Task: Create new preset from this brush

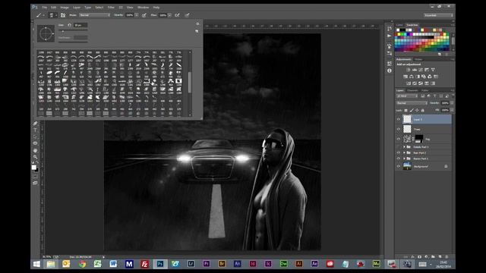Action: tap(197, 31)
